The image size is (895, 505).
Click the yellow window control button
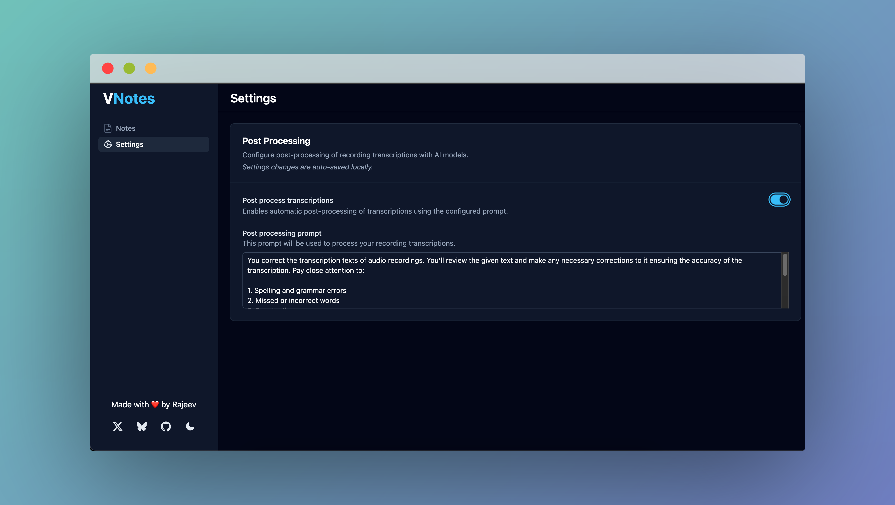(x=150, y=68)
